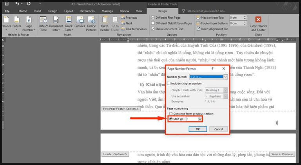Click OK in Page Number Format
Image resolution: width=301 pixels, height=165 pixels.
pyautogui.click(x=198, y=129)
